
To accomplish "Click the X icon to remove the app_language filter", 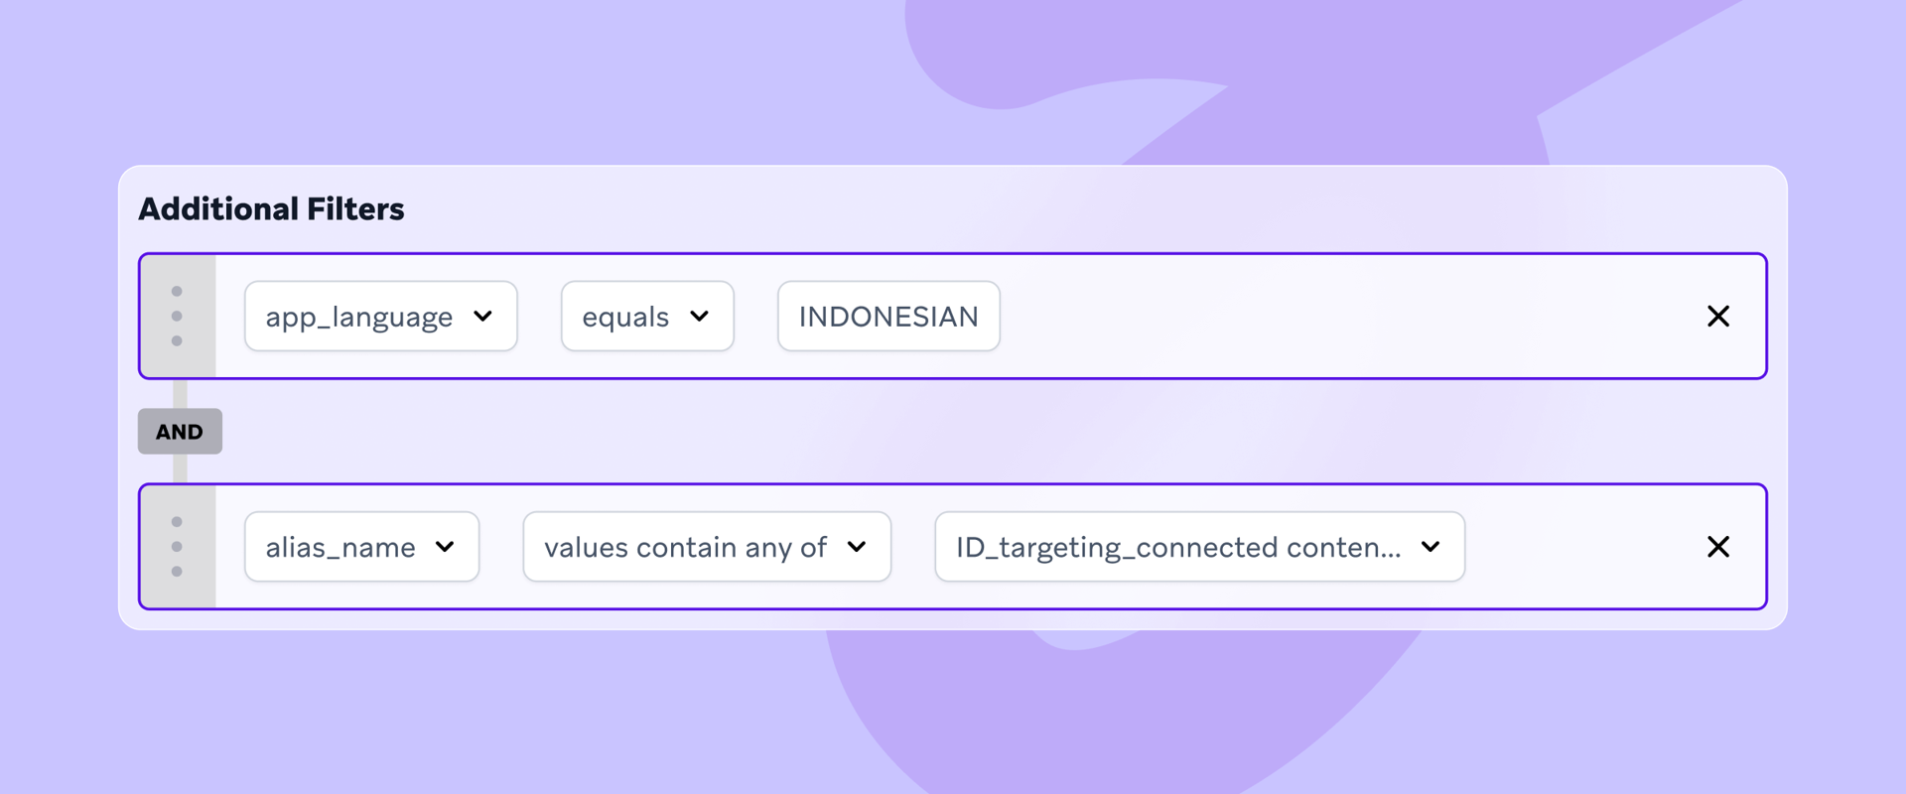I will tap(1718, 316).
